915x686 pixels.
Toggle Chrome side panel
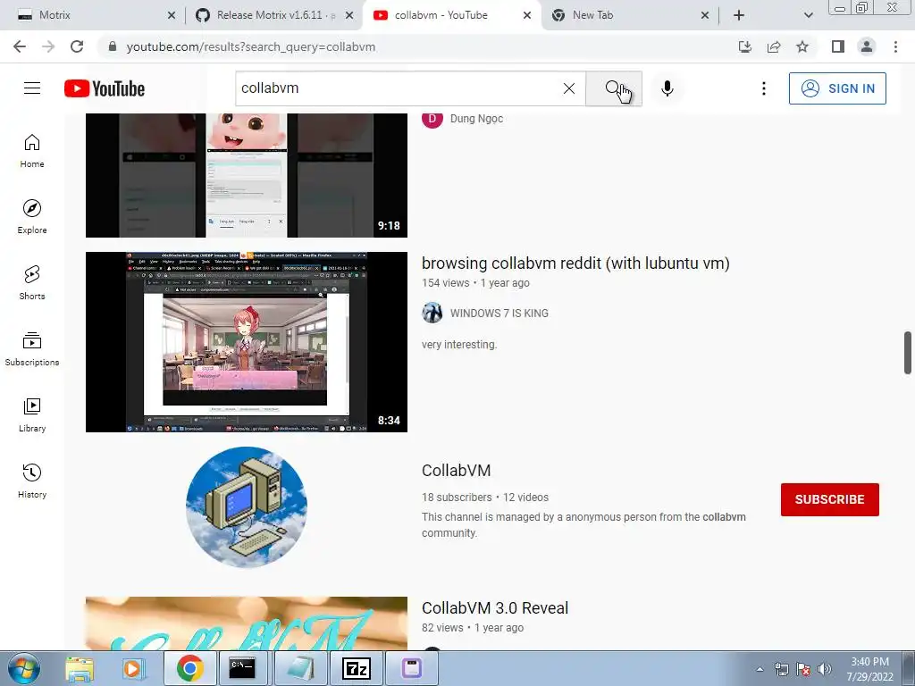tap(838, 46)
